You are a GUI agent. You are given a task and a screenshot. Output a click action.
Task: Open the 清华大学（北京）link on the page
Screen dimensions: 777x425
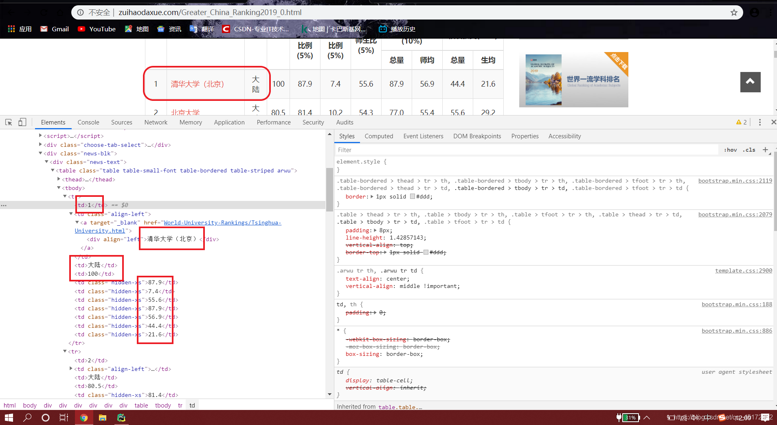click(198, 84)
